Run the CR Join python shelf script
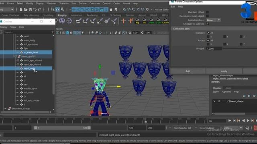This screenshot has height=144, width=257. (x=165, y=21)
